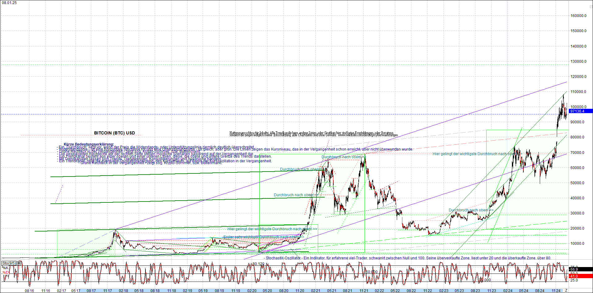Click the %K legend label
Viewport: 593px width, 293px height.
[x=5, y=268]
